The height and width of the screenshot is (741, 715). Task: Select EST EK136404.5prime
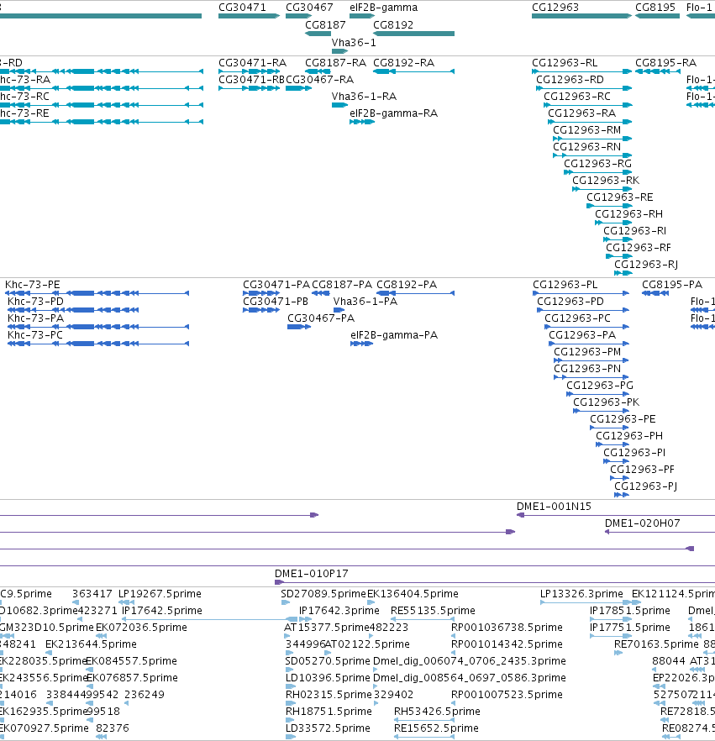pyautogui.click(x=371, y=602)
